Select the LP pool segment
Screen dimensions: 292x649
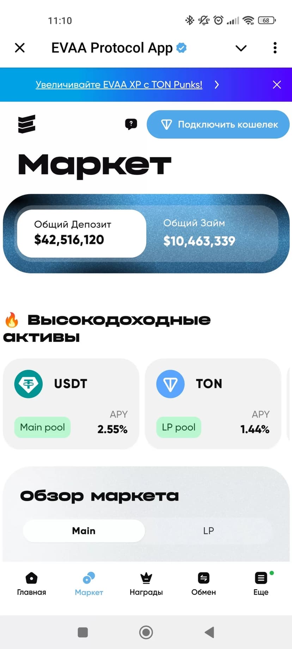pos(208,531)
